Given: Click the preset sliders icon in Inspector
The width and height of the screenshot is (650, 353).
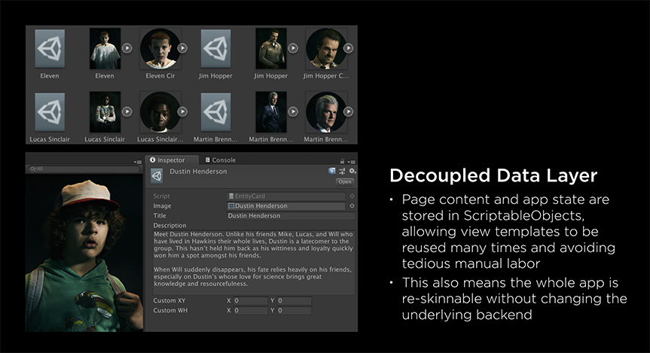Looking at the screenshot, I should pyautogui.click(x=342, y=171).
